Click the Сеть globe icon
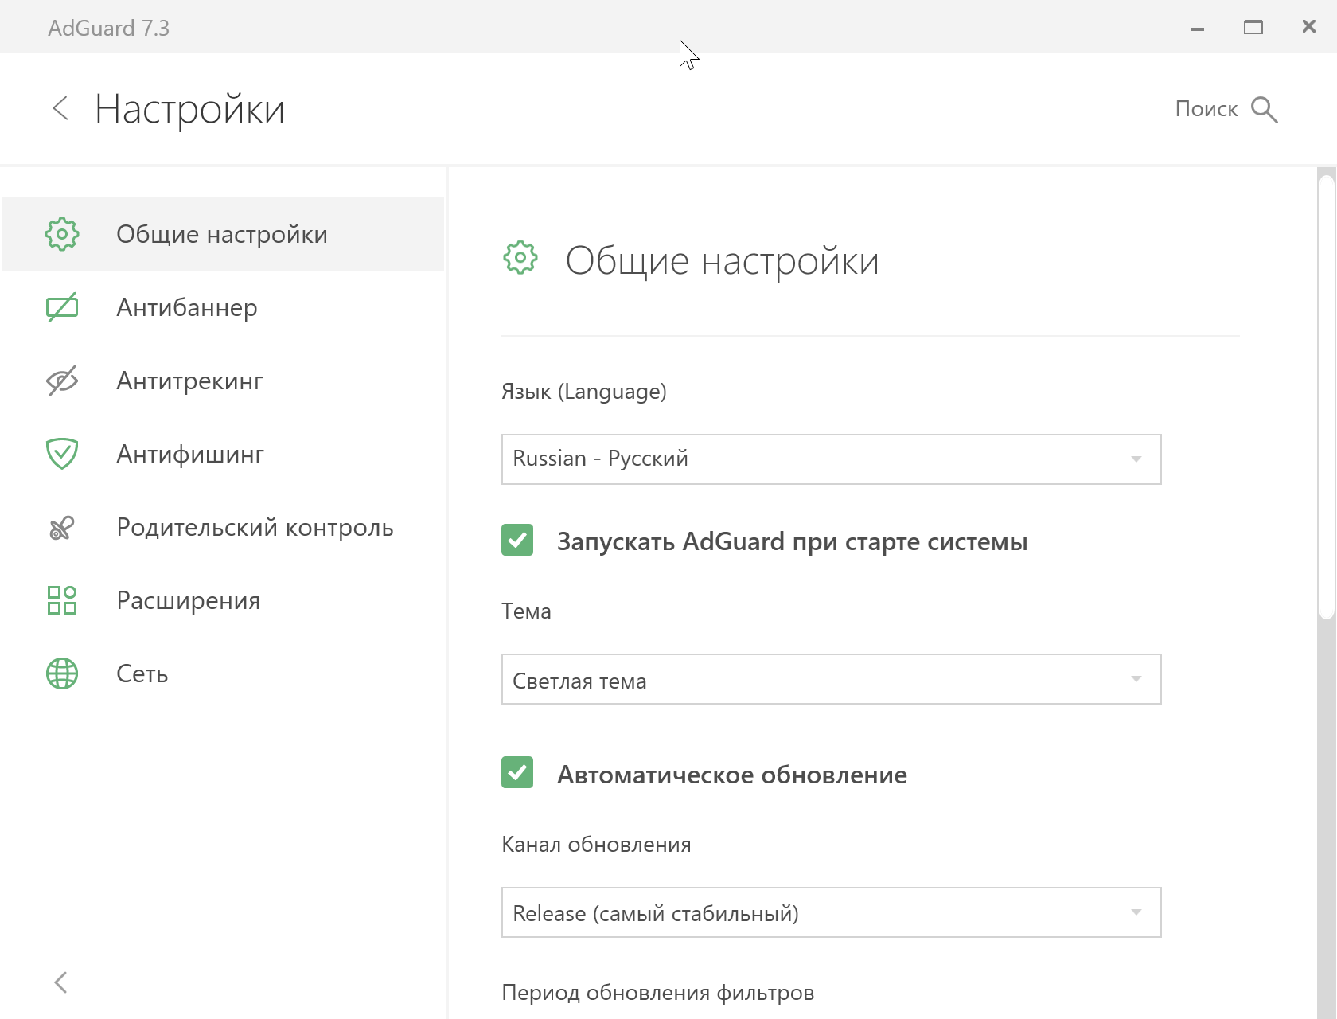 (61, 673)
